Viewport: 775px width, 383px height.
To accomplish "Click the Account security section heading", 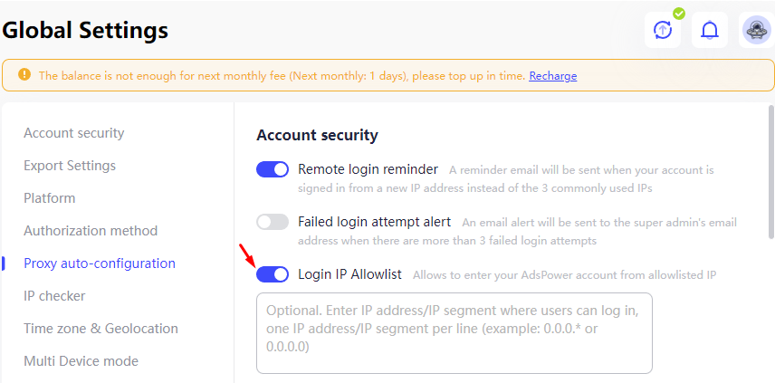I will point(317,135).
